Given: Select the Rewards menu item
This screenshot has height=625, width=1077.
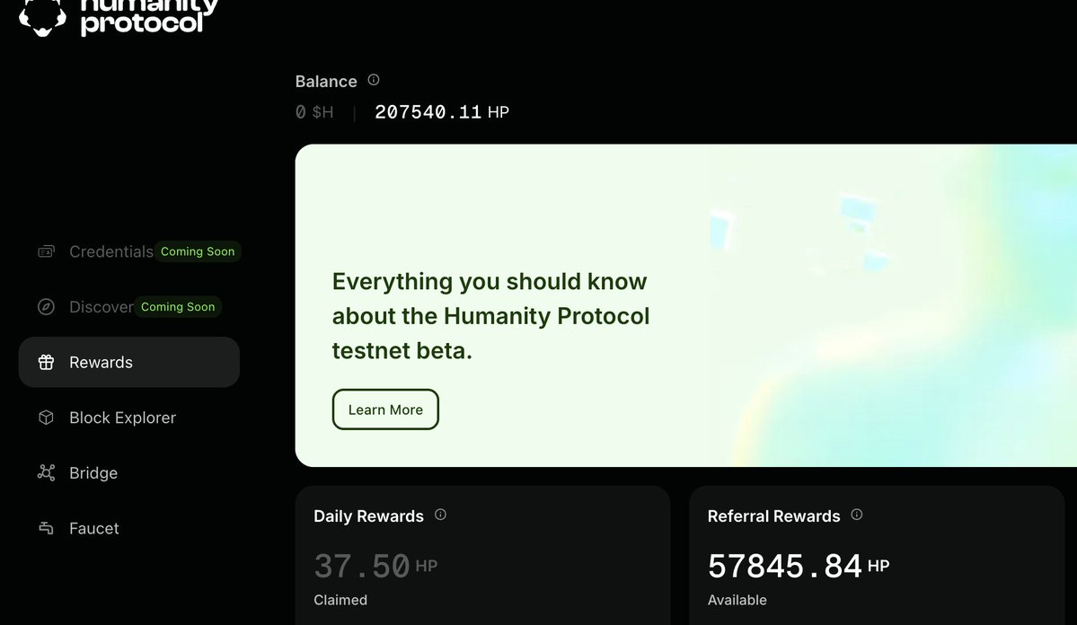Looking at the screenshot, I should pyautogui.click(x=129, y=362).
